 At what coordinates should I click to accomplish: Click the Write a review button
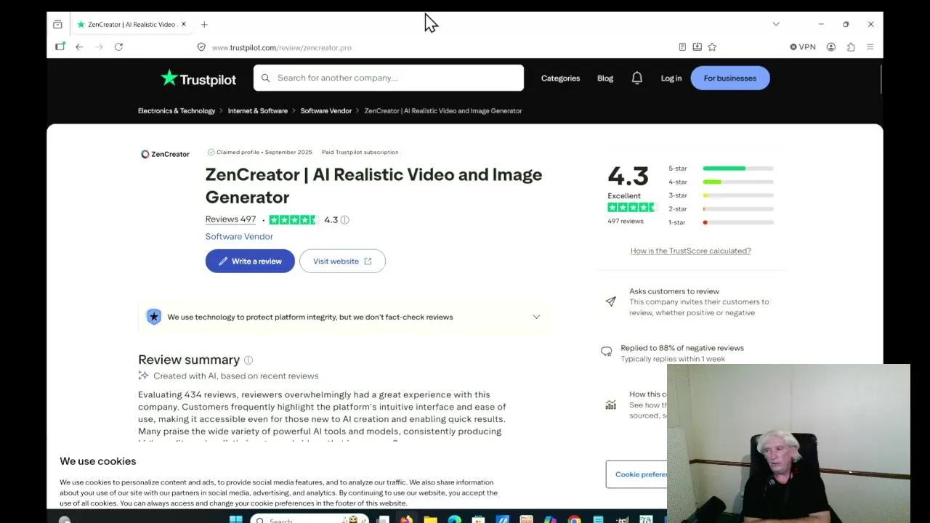tap(250, 261)
